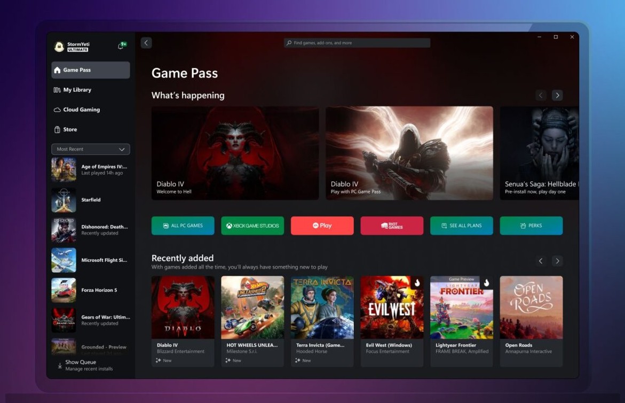Minimize the Xbox app window
The image size is (625, 403).
pyautogui.click(x=539, y=37)
